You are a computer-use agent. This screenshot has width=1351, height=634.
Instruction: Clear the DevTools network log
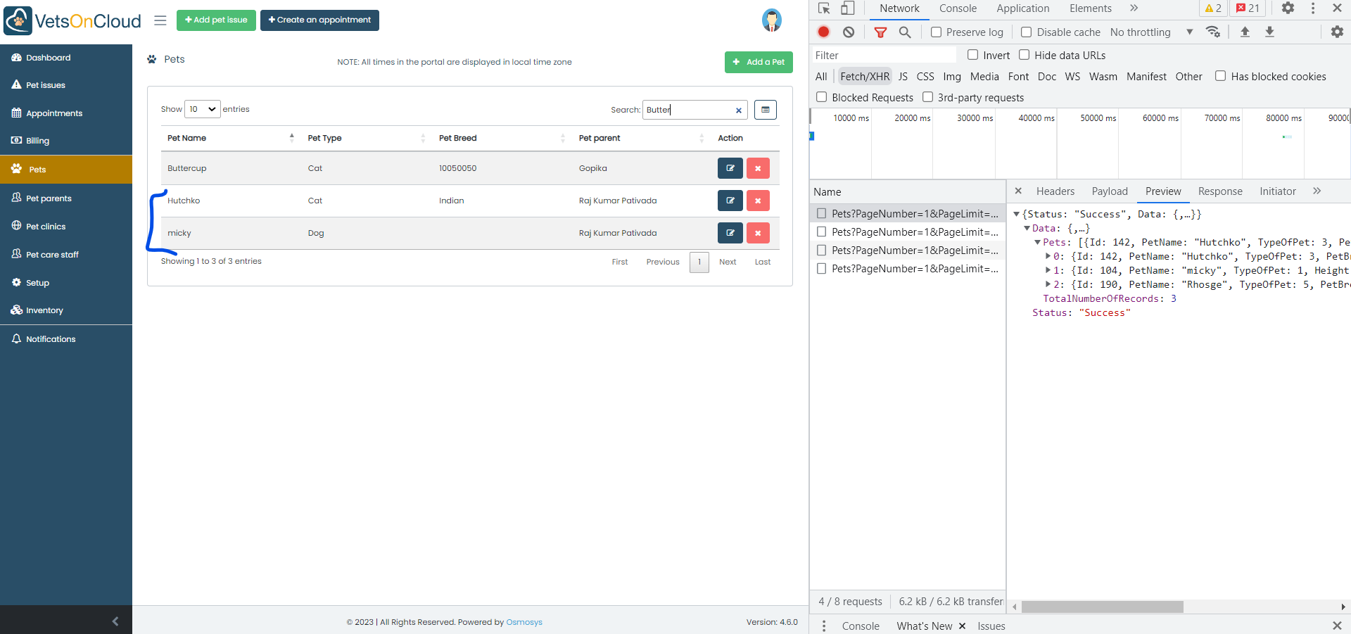tap(849, 32)
